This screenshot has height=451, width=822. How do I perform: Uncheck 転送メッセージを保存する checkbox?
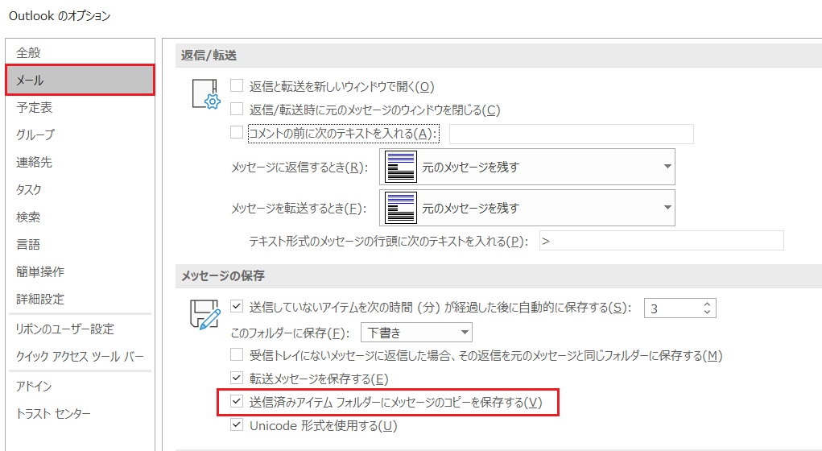pyautogui.click(x=237, y=378)
